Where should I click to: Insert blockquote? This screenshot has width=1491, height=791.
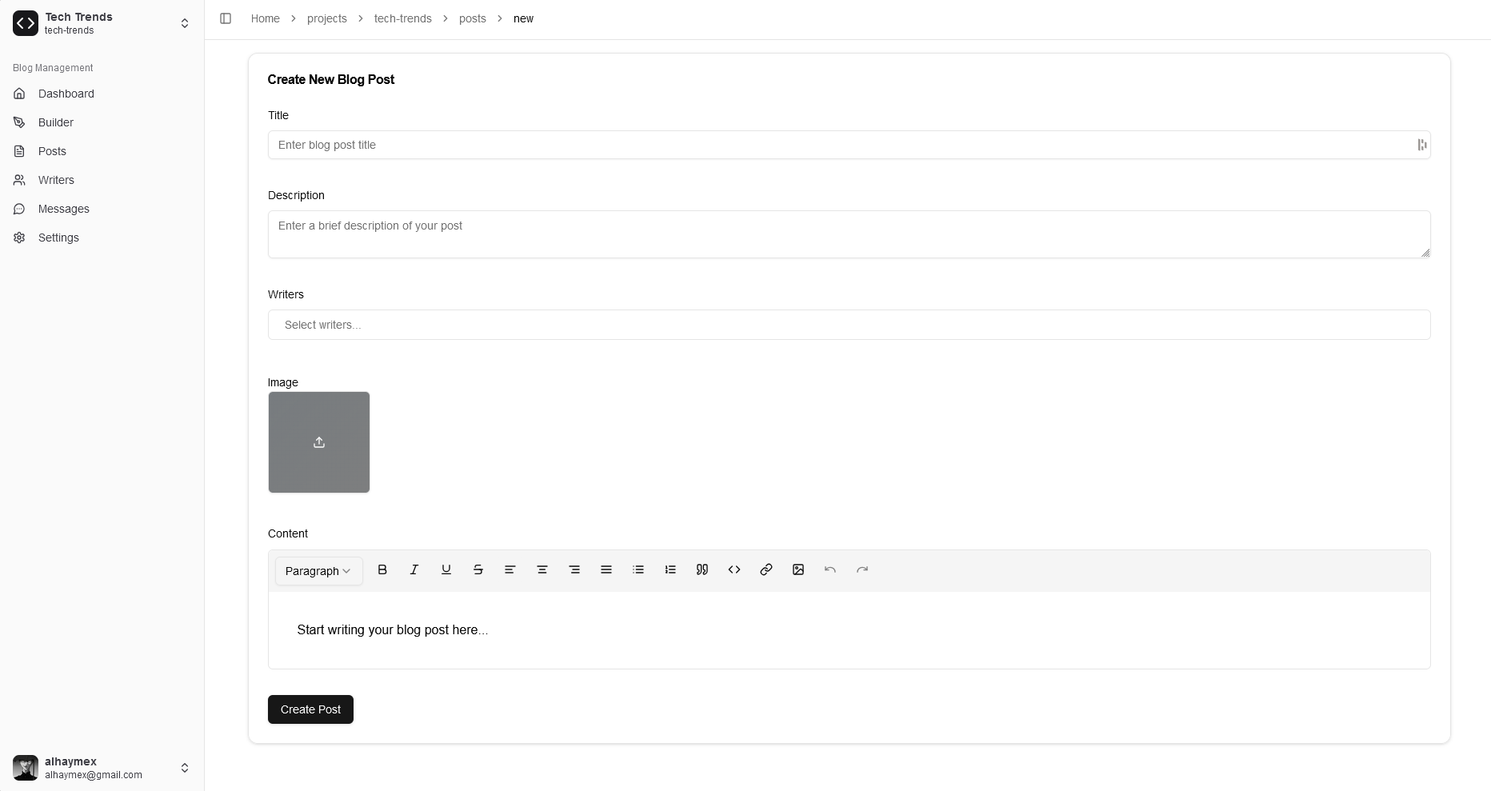(x=702, y=569)
